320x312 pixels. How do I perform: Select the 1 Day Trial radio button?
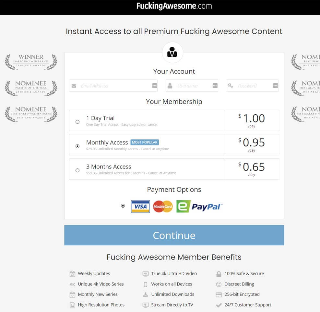pos(77,122)
